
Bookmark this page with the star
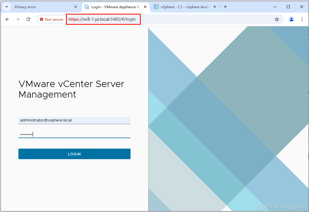point(277,19)
